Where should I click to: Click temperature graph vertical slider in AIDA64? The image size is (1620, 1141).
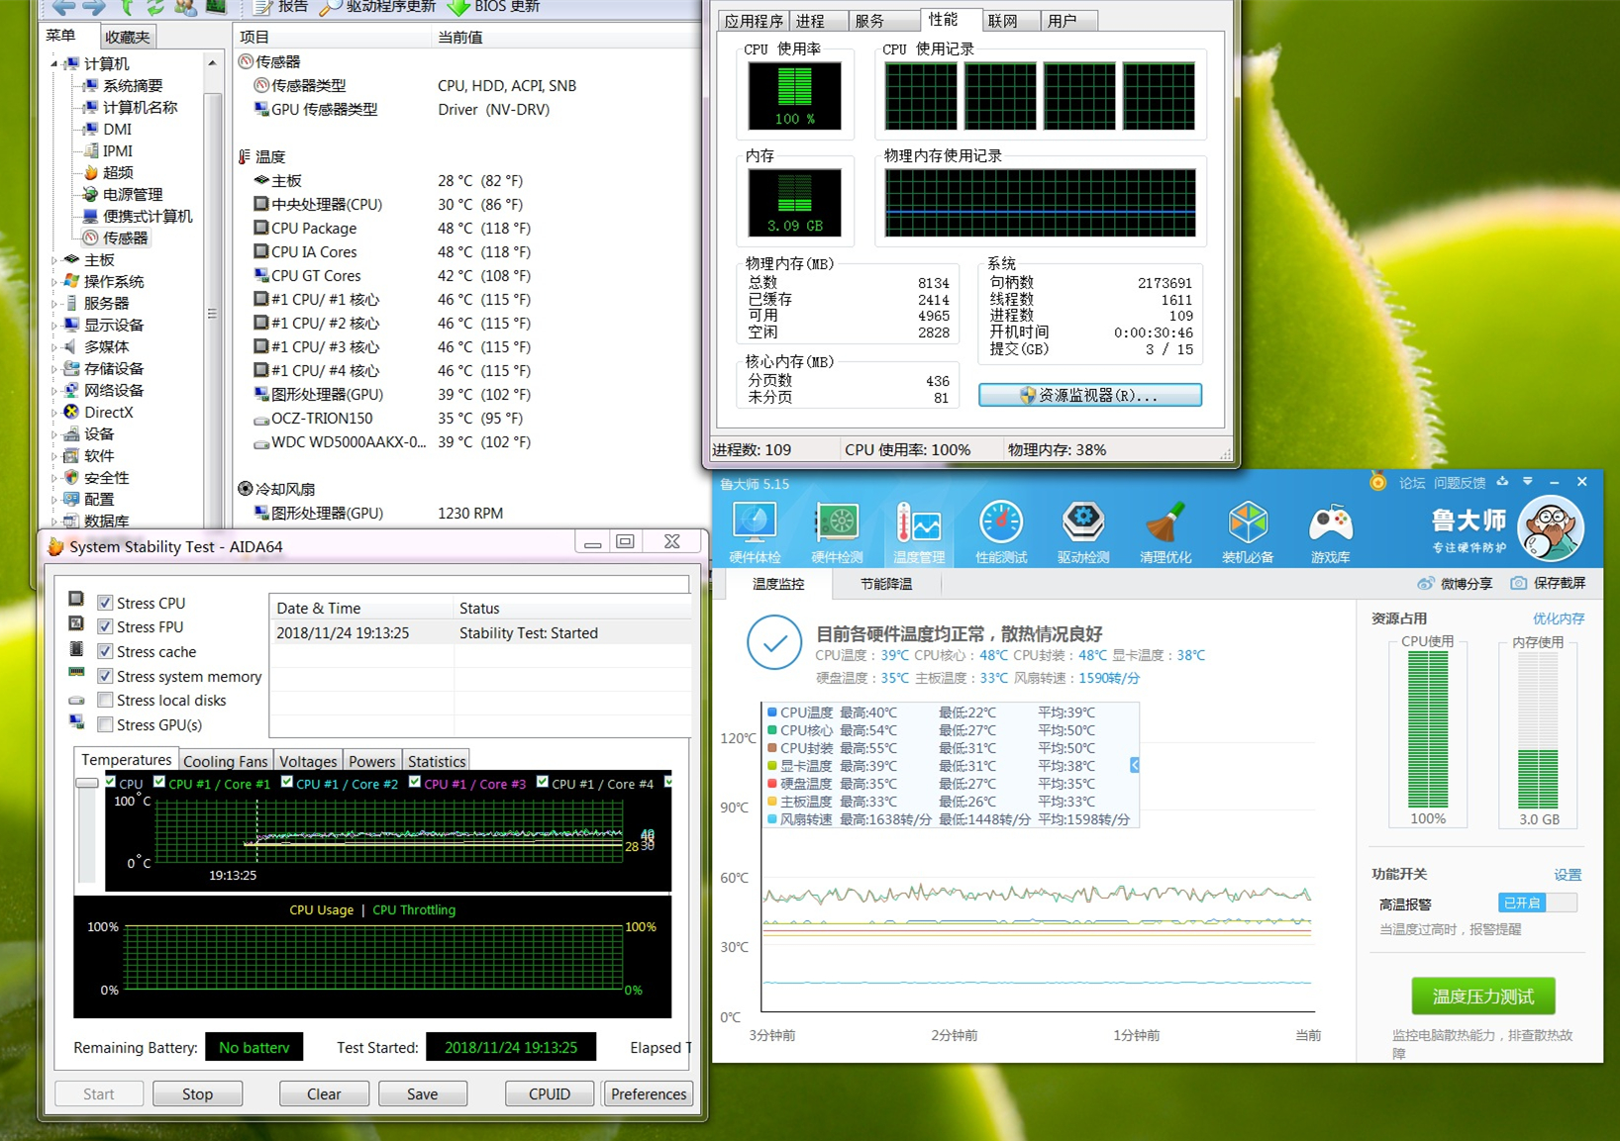tap(87, 783)
